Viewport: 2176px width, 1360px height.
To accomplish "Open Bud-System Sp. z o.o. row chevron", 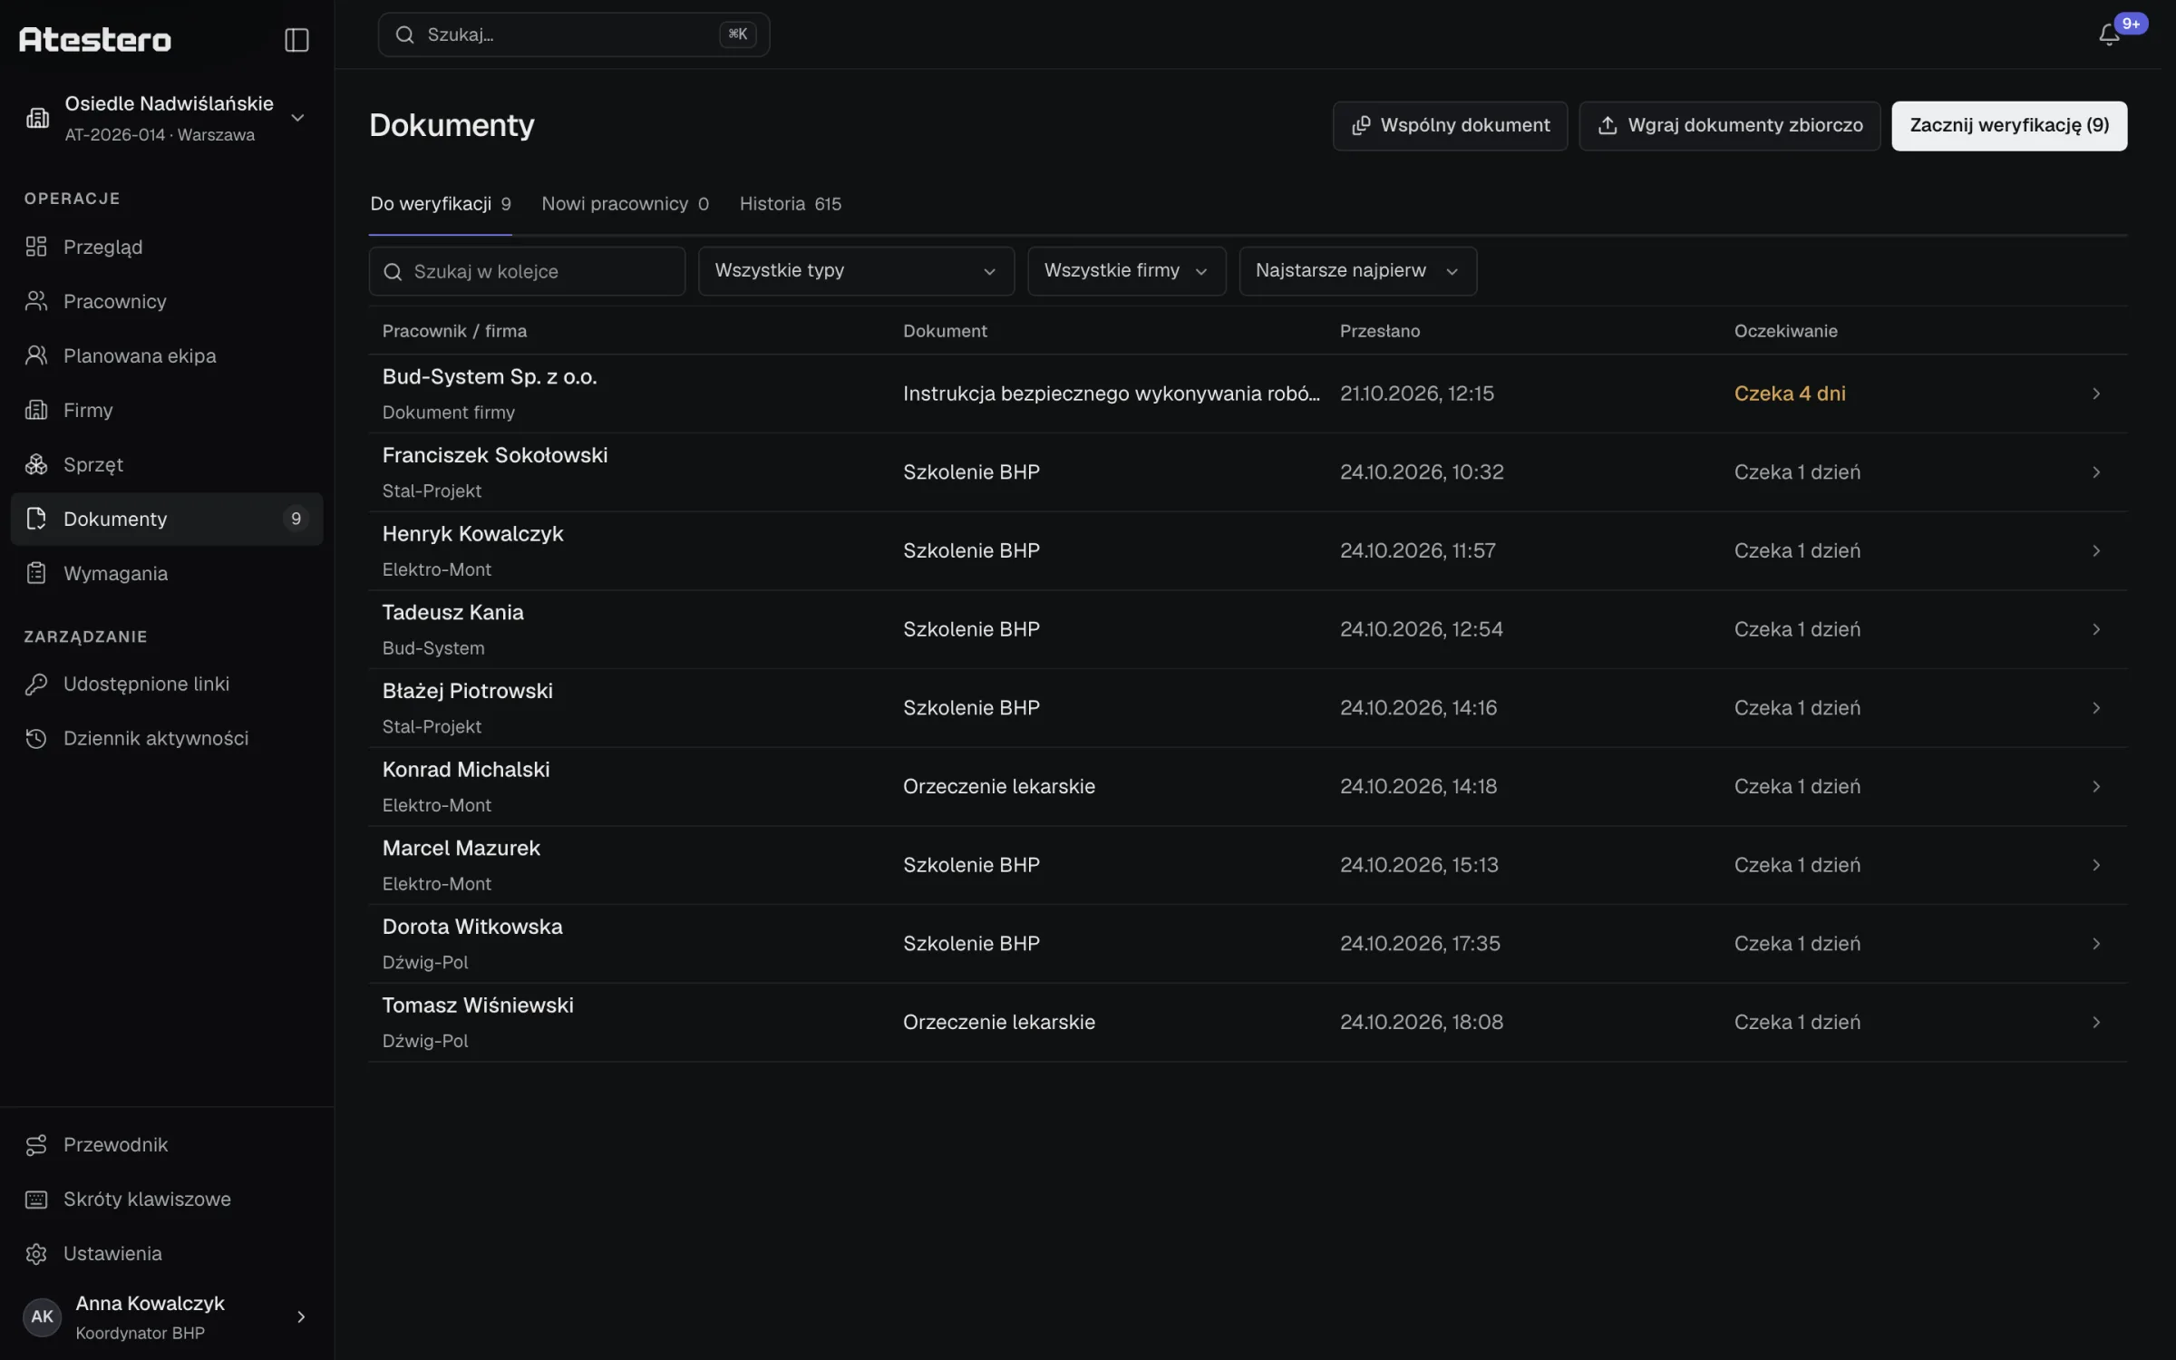I will (x=2096, y=393).
